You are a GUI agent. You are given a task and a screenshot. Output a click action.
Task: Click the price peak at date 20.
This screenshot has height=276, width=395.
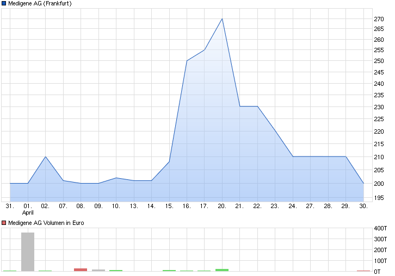222,18
